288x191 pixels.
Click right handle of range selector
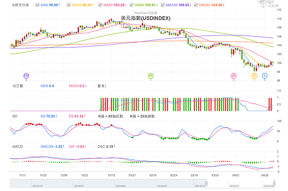pyautogui.click(x=274, y=183)
